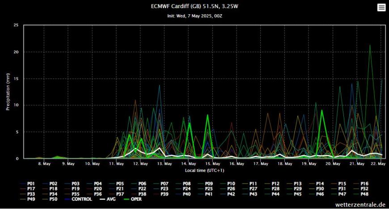The image size is (389, 209).
Task: Hide the P15 line from the chart
Action: [339, 183]
